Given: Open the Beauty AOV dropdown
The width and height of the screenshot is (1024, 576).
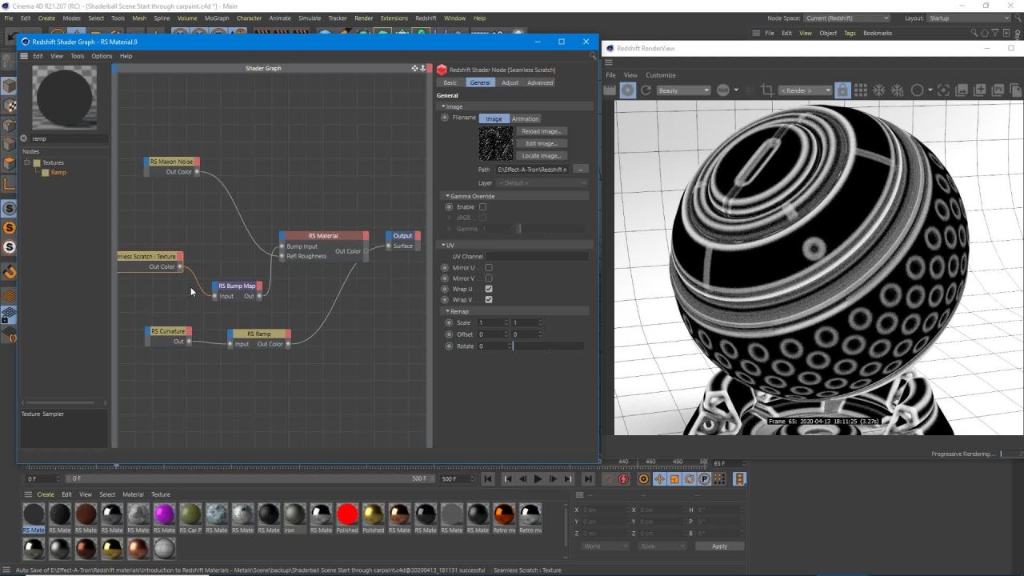Looking at the screenshot, I should (683, 90).
